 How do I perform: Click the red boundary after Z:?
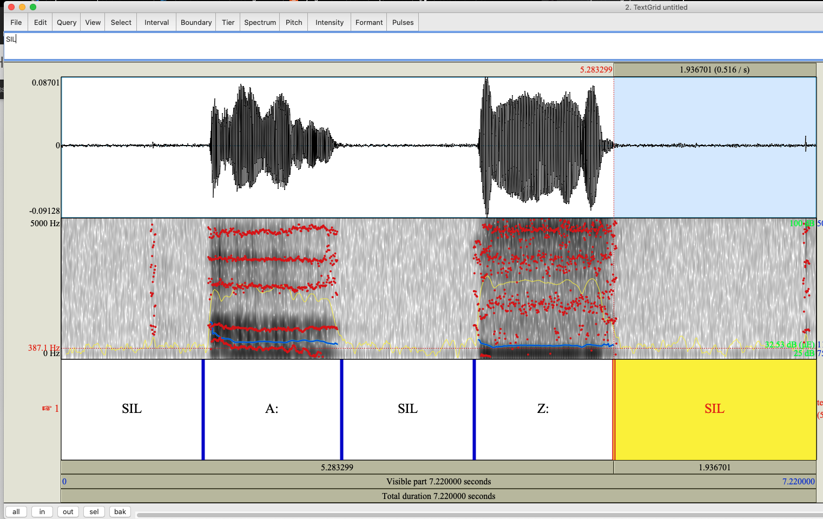tap(614, 409)
